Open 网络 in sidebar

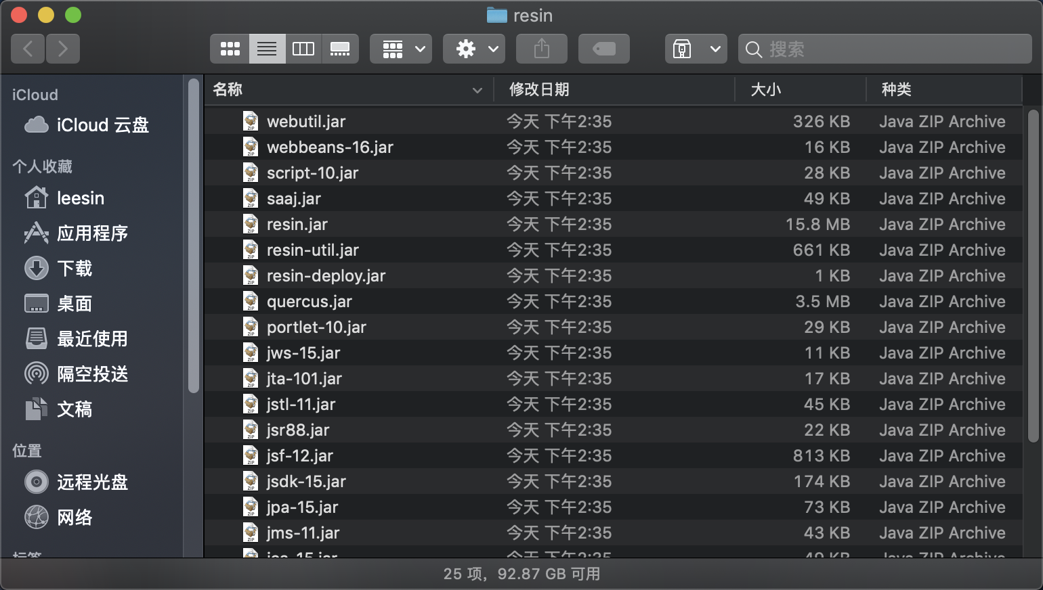pyautogui.click(x=58, y=518)
